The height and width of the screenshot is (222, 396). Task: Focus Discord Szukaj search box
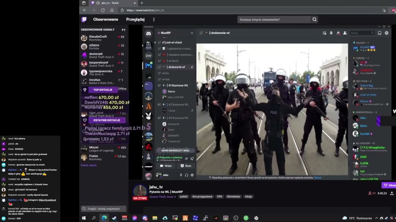pos(362,33)
